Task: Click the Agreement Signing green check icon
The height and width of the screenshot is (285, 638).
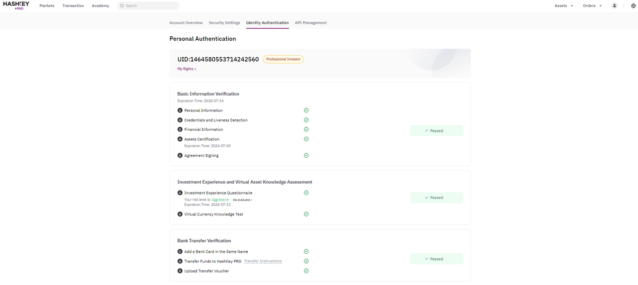Action: 306,155
